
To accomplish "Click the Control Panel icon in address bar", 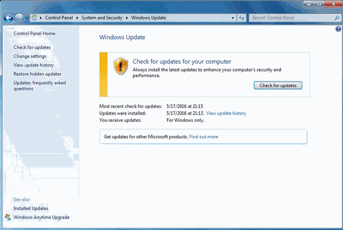I will pos(34,17).
